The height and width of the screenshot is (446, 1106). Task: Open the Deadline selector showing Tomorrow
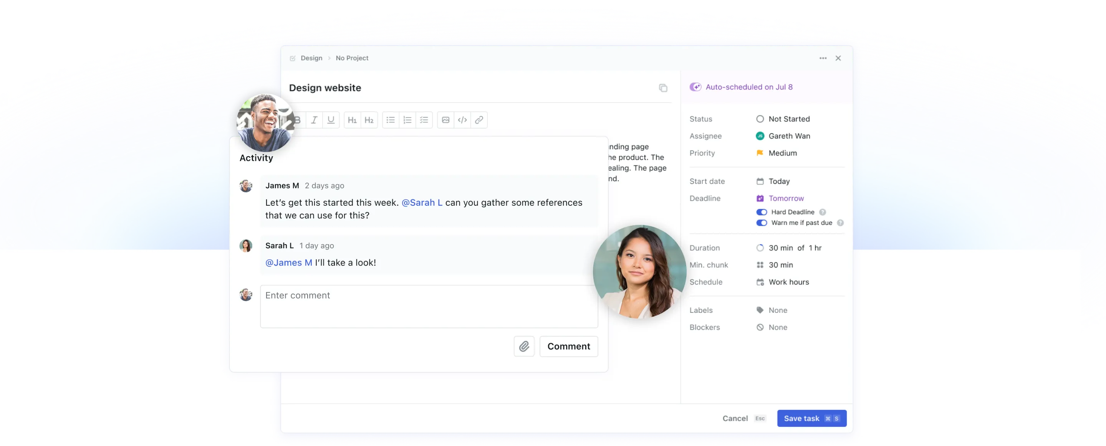pos(786,198)
